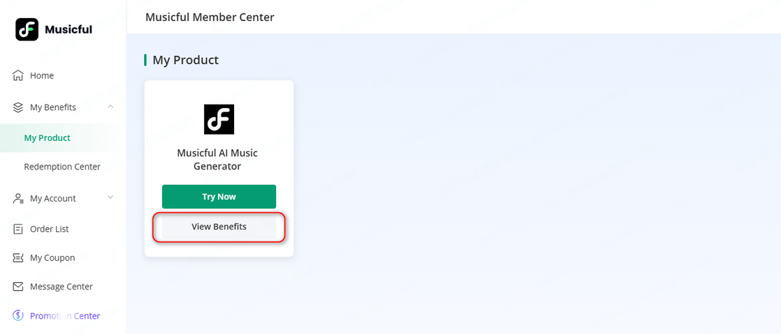
Task: Select My Product in the sidebar
Action: 47,138
